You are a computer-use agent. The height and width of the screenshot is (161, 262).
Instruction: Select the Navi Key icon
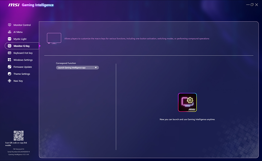(10, 81)
